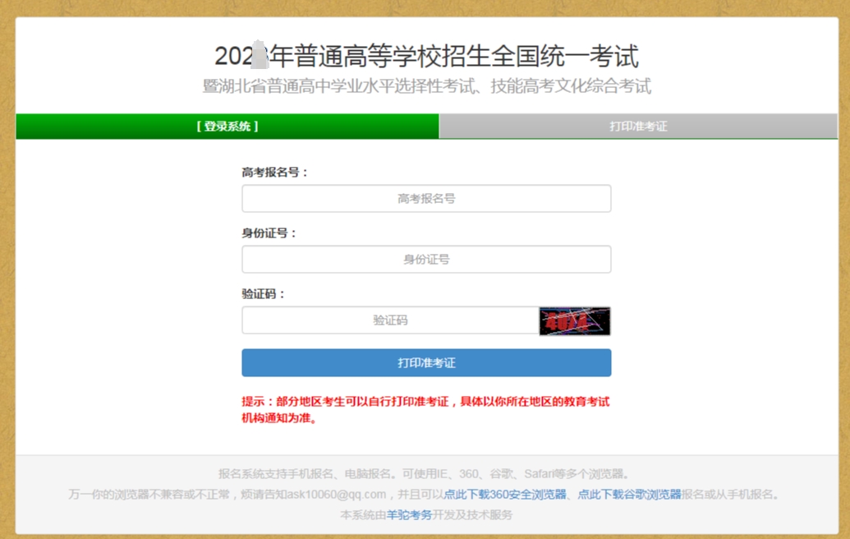
Task: Visit the 羊驼考务 developer link
Action: click(x=409, y=515)
